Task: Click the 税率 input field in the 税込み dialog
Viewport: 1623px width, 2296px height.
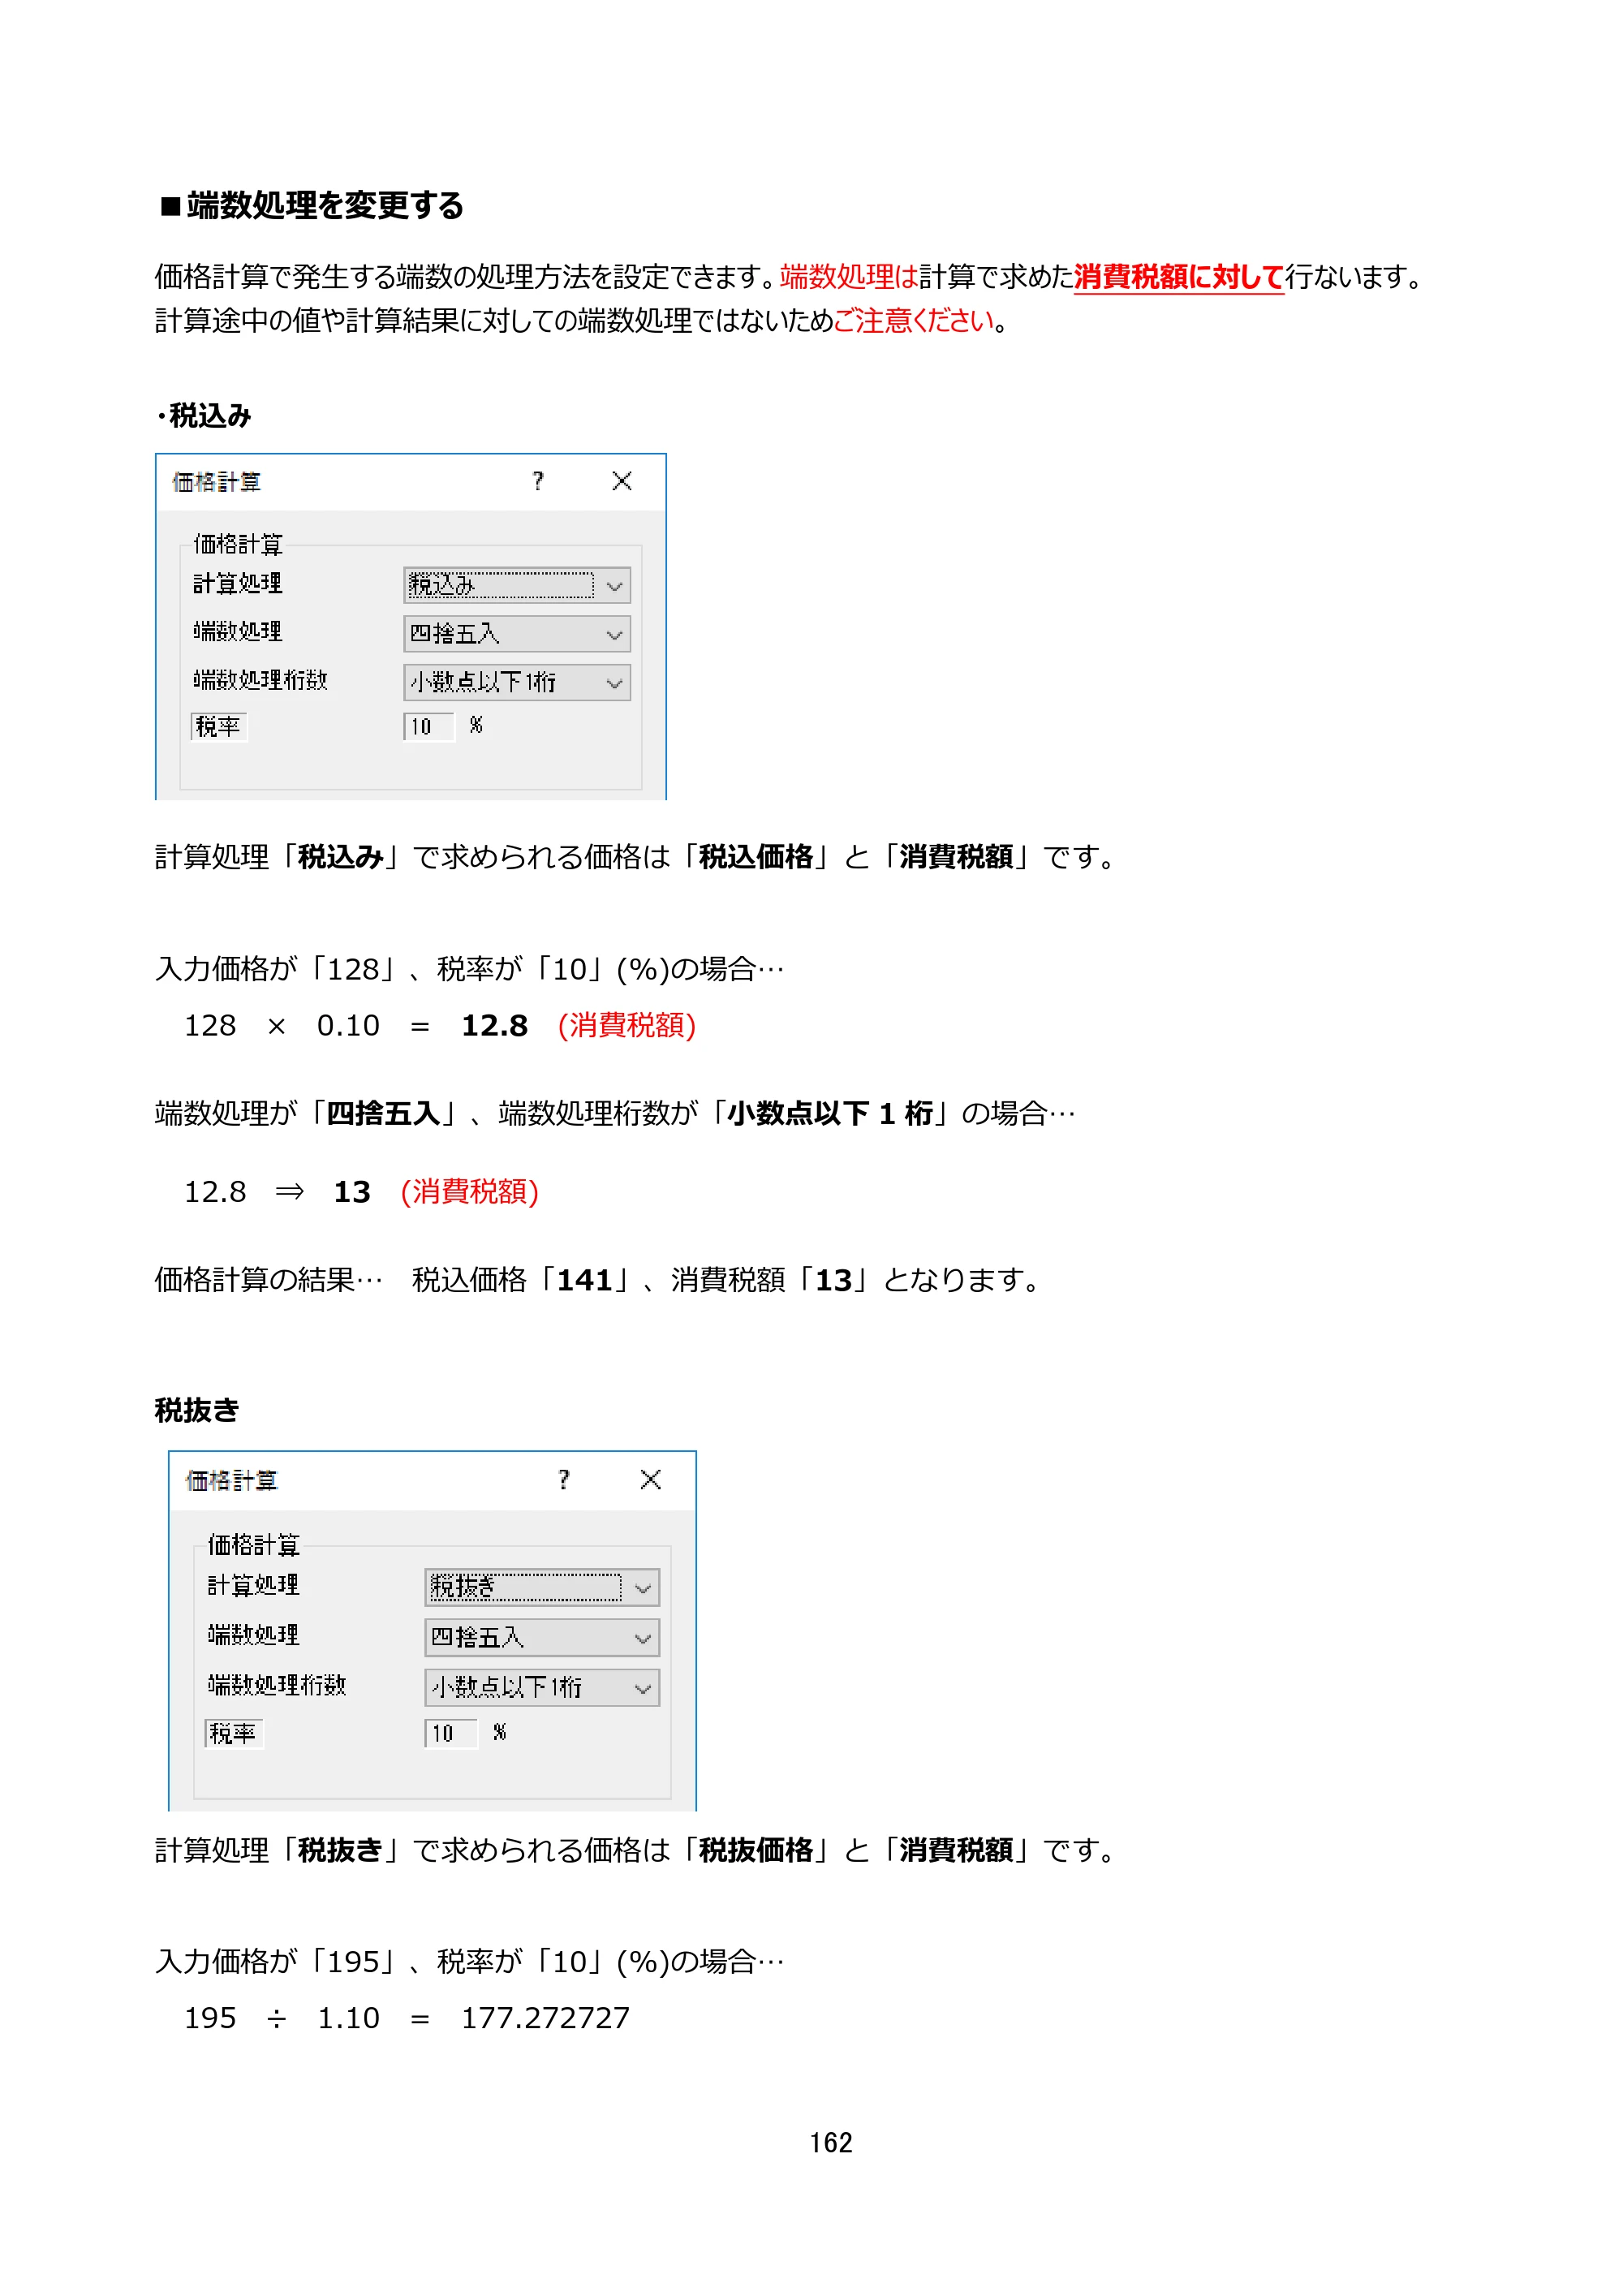Action: coord(429,726)
